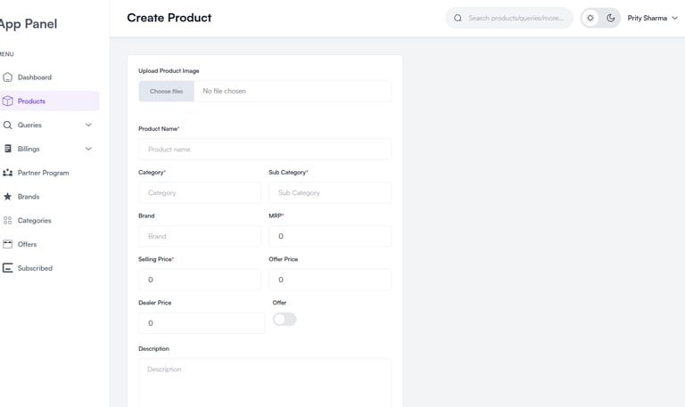Switch to dark mode moon icon
This screenshot has height=407, width=685.
pyautogui.click(x=611, y=18)
